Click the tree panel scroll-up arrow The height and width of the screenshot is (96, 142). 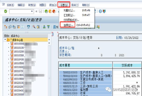[x=49, y=39]
